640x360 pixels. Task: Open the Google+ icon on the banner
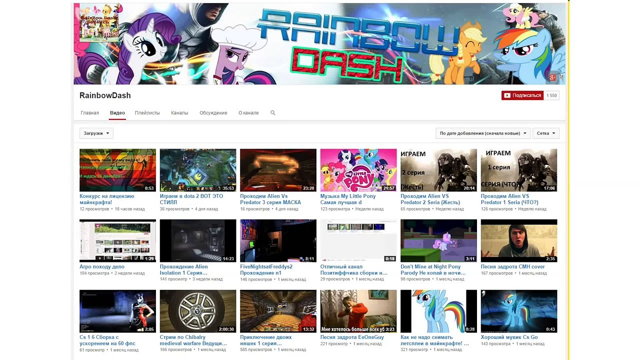tap(552, 77)
